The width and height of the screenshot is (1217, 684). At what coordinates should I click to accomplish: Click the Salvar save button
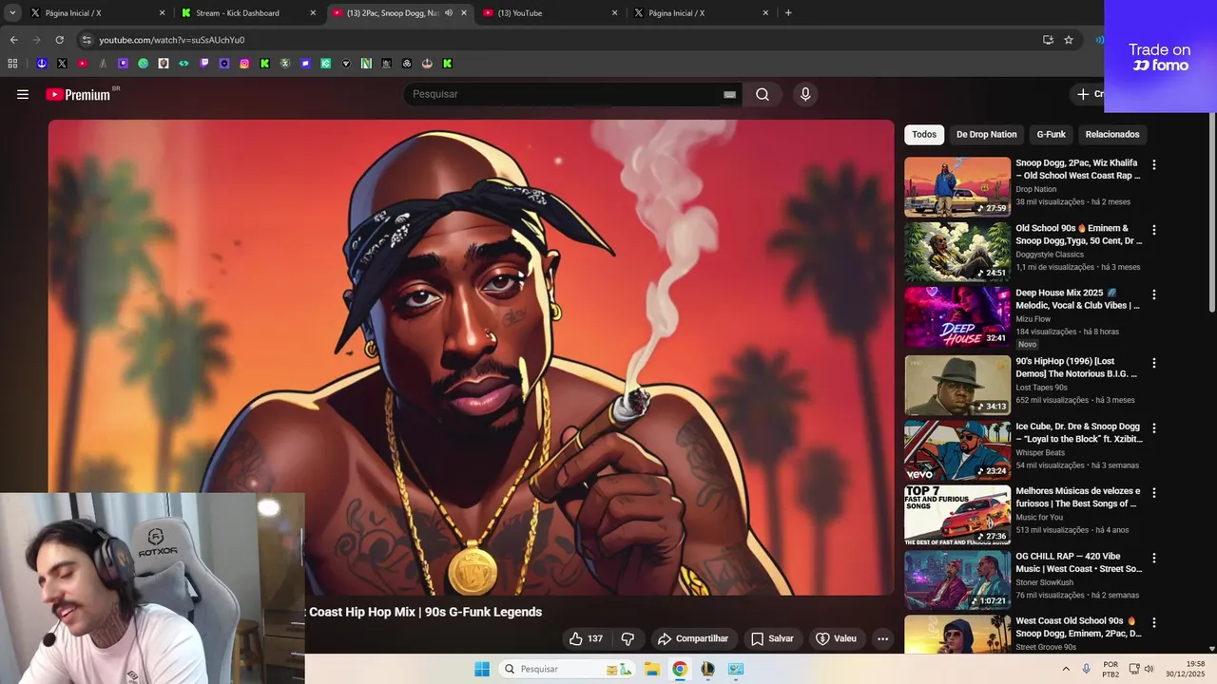[x=772, y=638]
